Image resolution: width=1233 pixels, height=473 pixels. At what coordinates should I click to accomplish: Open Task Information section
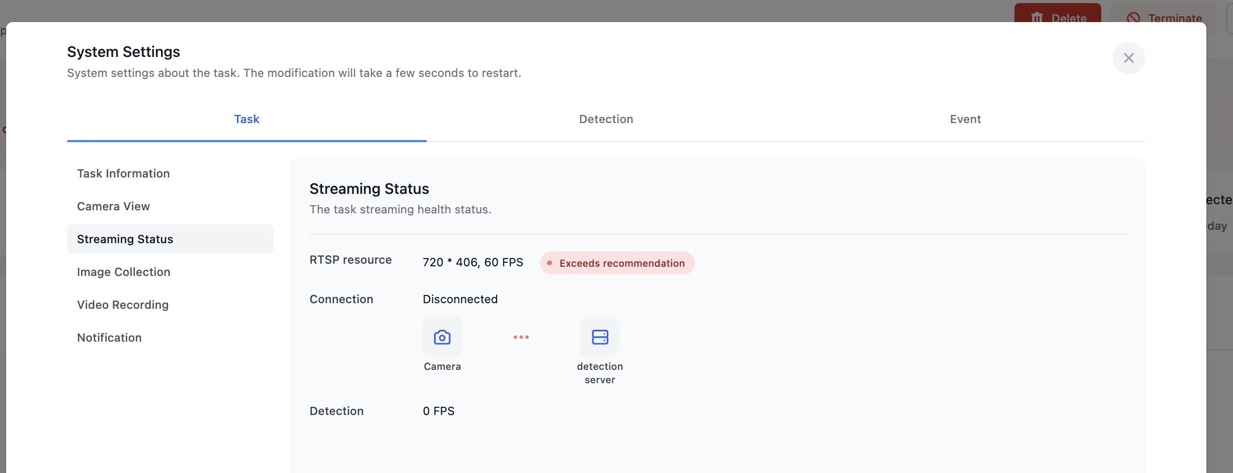(x=123, y=173)
